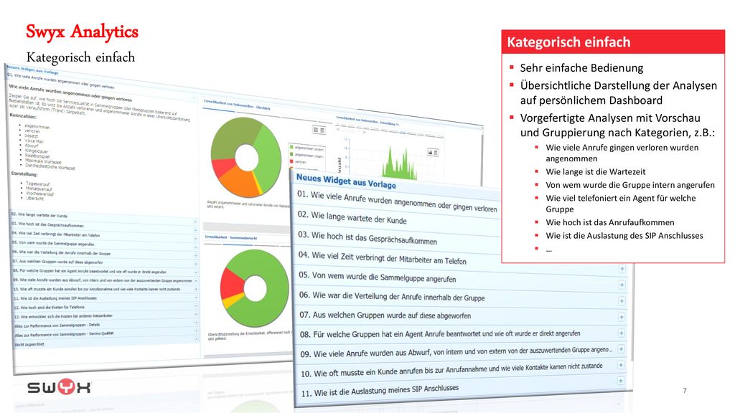Click '12. Wie hoch sind die Kosten für Telefonie'
This screenshot has width=735, height=413.
(50, 307)
